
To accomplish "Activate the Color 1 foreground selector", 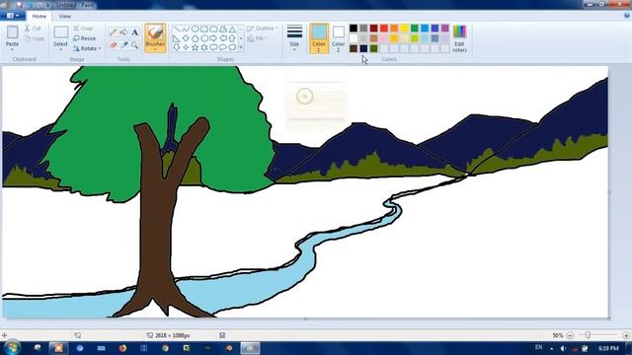I will click(319, 38).
